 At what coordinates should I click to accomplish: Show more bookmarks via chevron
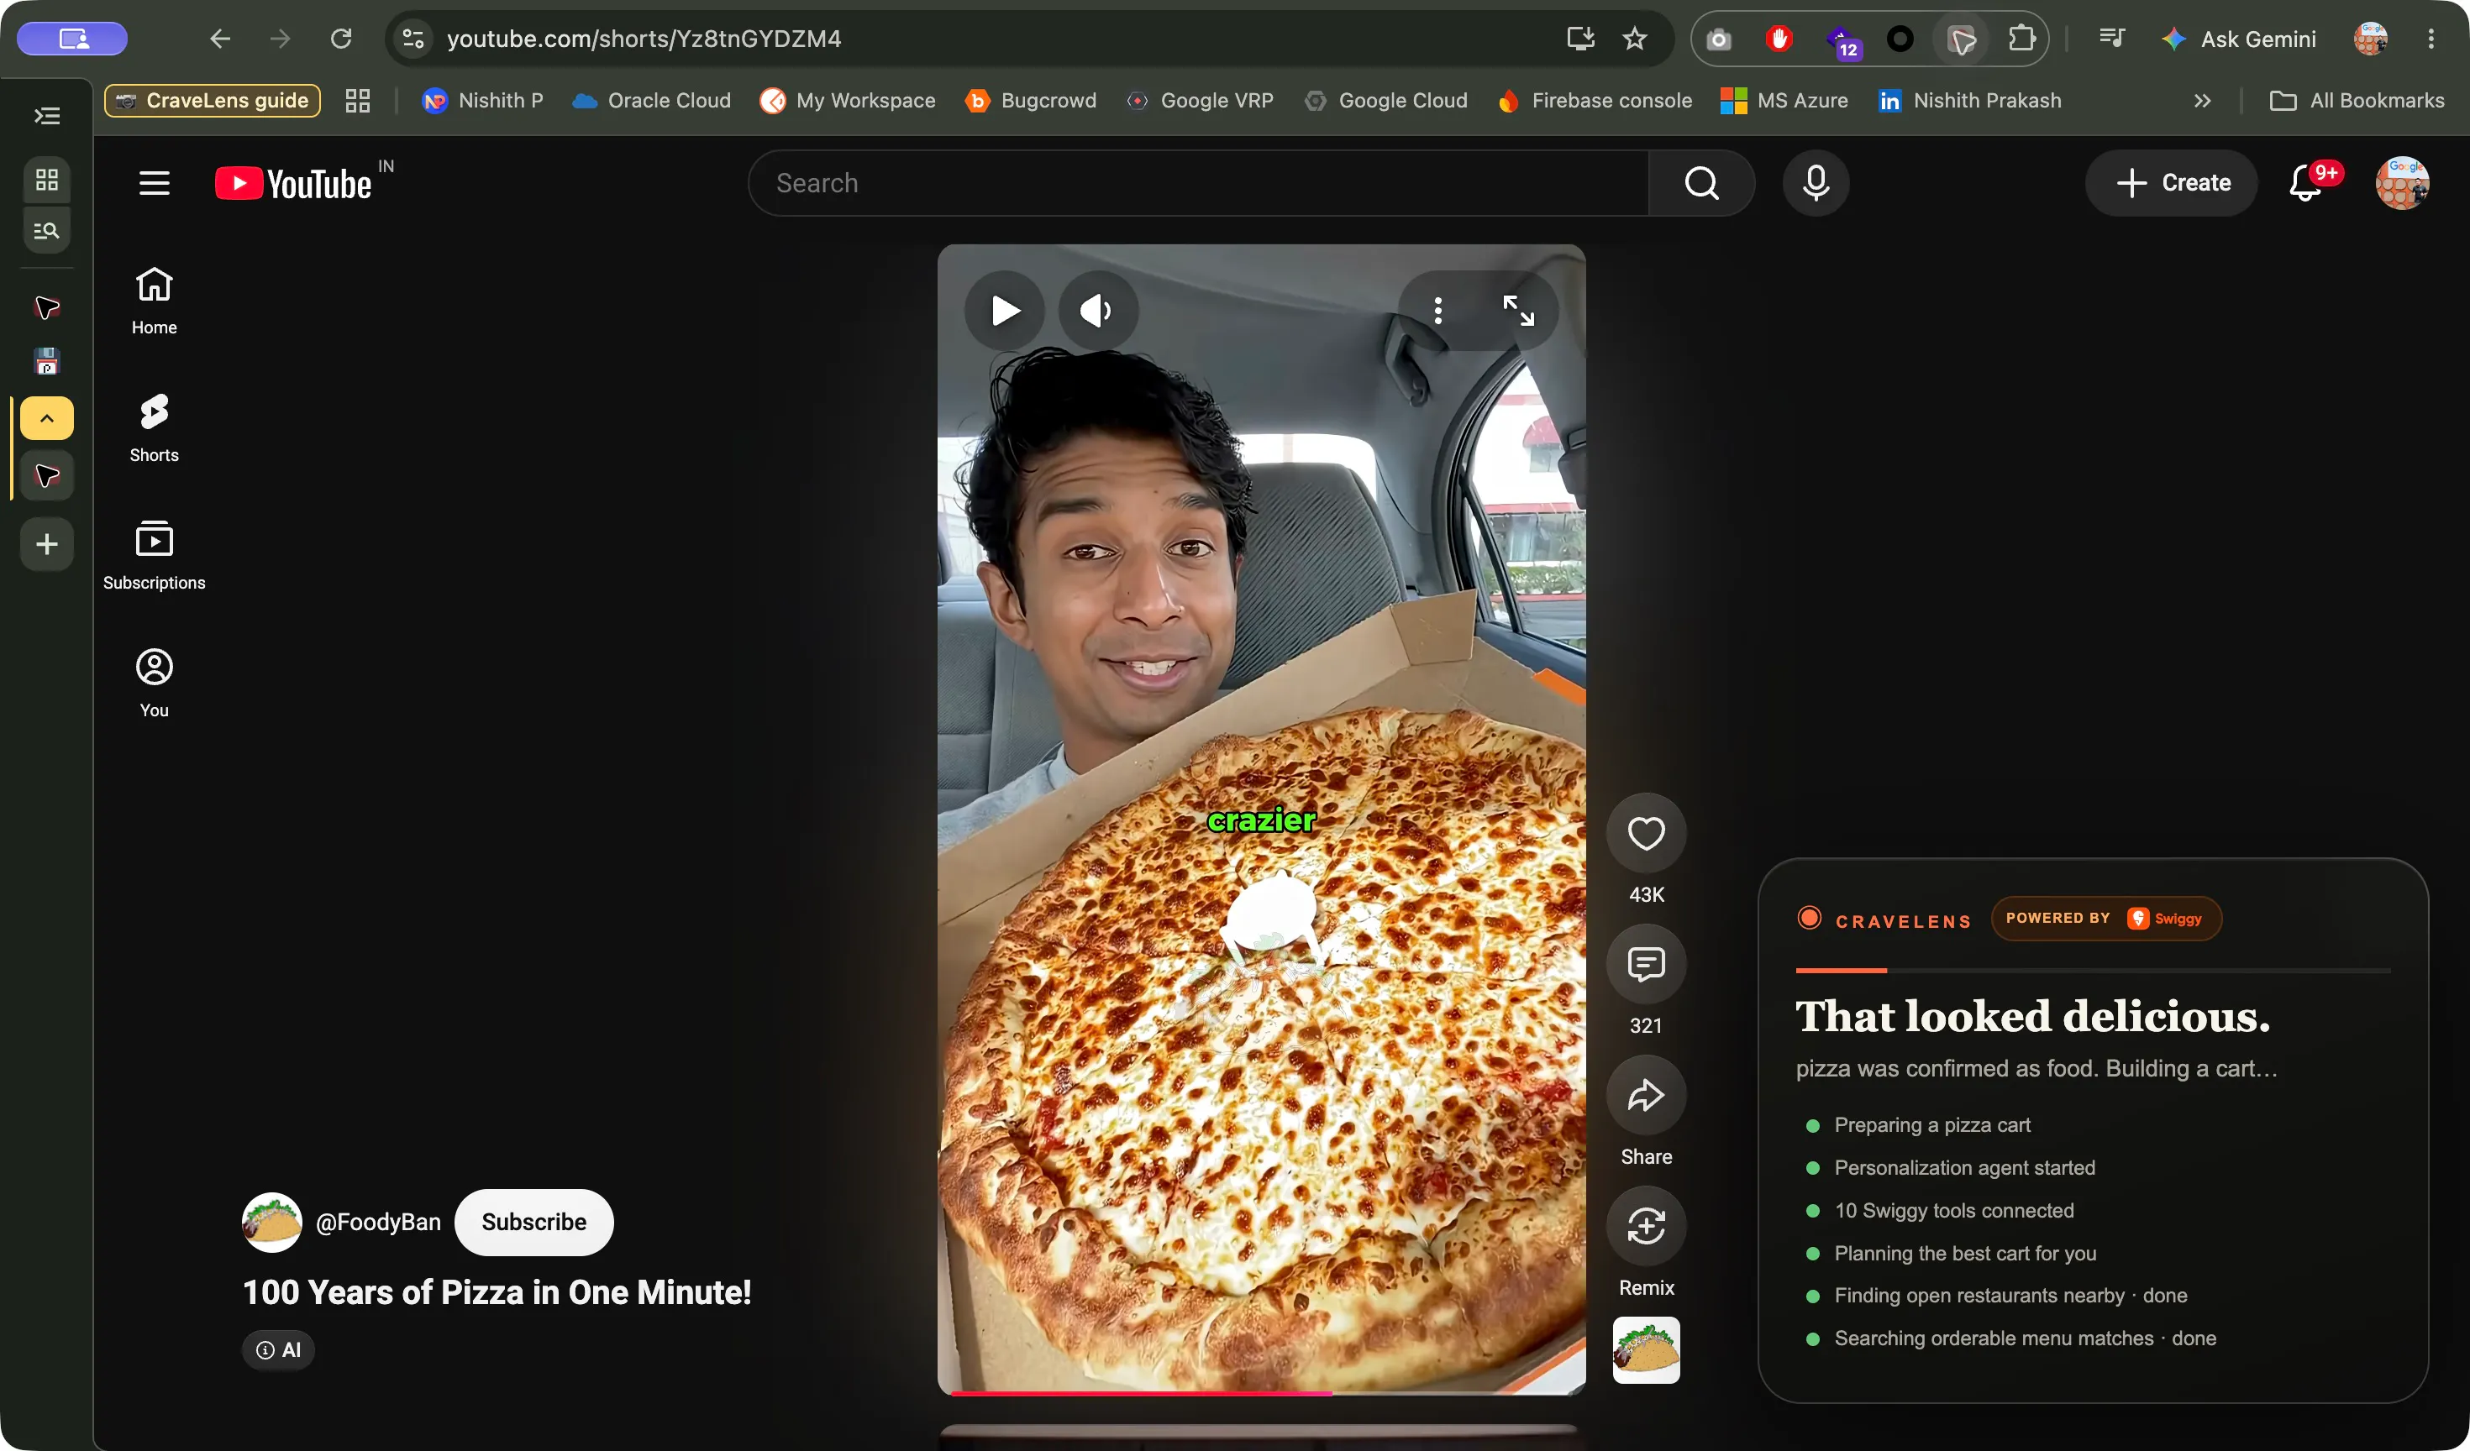(x=2203, y=101)
